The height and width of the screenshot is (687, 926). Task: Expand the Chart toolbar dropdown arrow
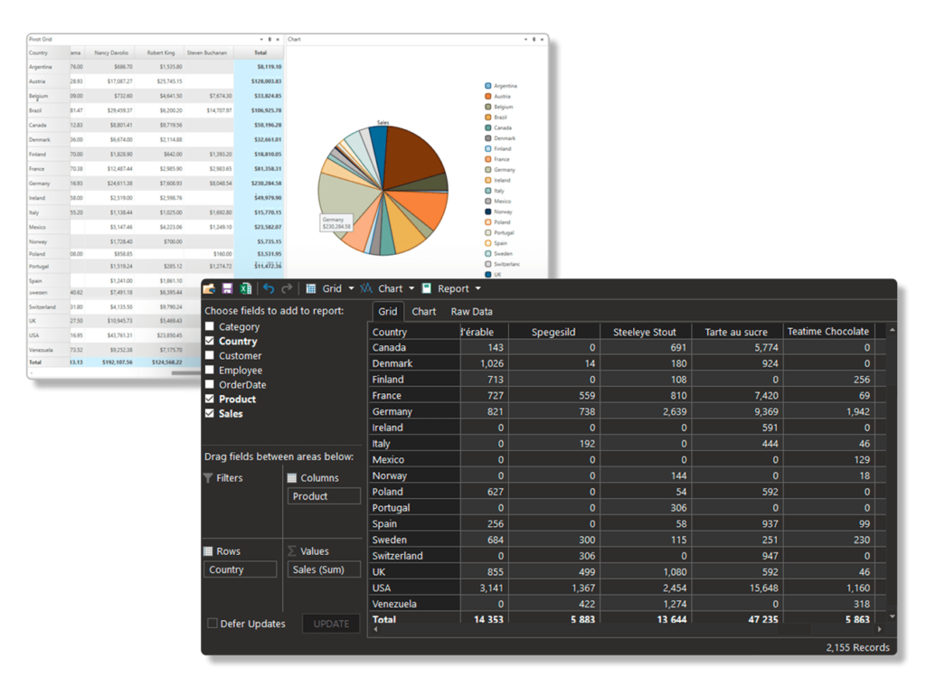pyautogui.click(x=411, y=289)
